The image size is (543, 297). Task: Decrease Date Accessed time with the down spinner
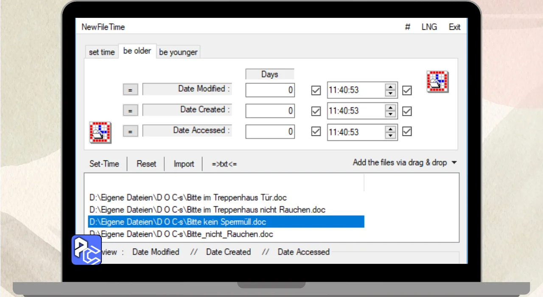[x=390, y=135]
